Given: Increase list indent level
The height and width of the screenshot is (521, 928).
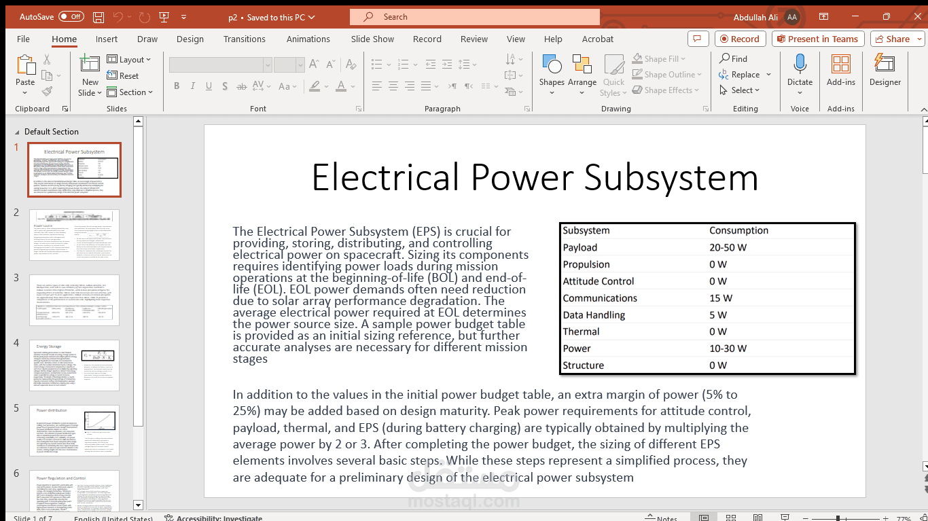Looking at the screenshot, I should tap(446, 65).
